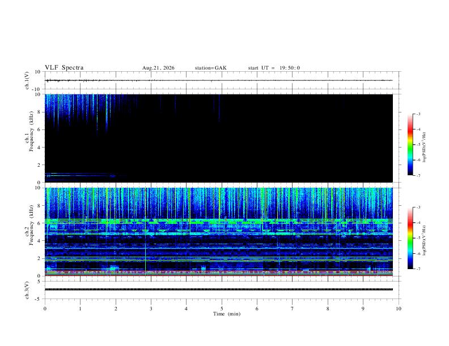This screenshot has height=346, width=449.
Task: Click the ch.3(V) axis label
Action: click(27, 290)
